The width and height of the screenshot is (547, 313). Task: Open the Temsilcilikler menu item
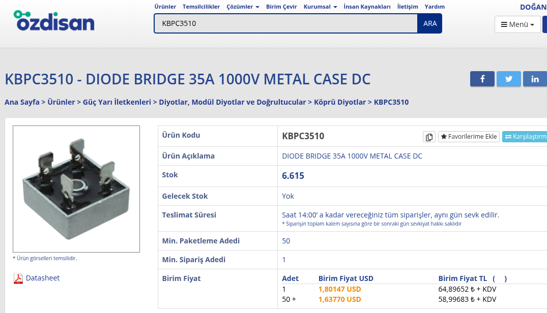[201, 7]
